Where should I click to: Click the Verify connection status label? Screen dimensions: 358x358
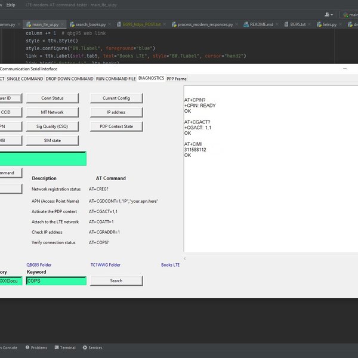pyautogui.click(x=54, y=242)
